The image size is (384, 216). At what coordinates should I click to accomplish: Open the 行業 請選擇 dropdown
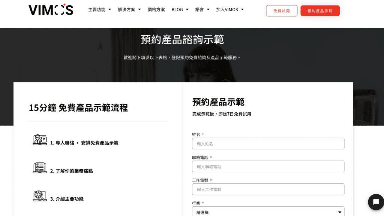268,212
